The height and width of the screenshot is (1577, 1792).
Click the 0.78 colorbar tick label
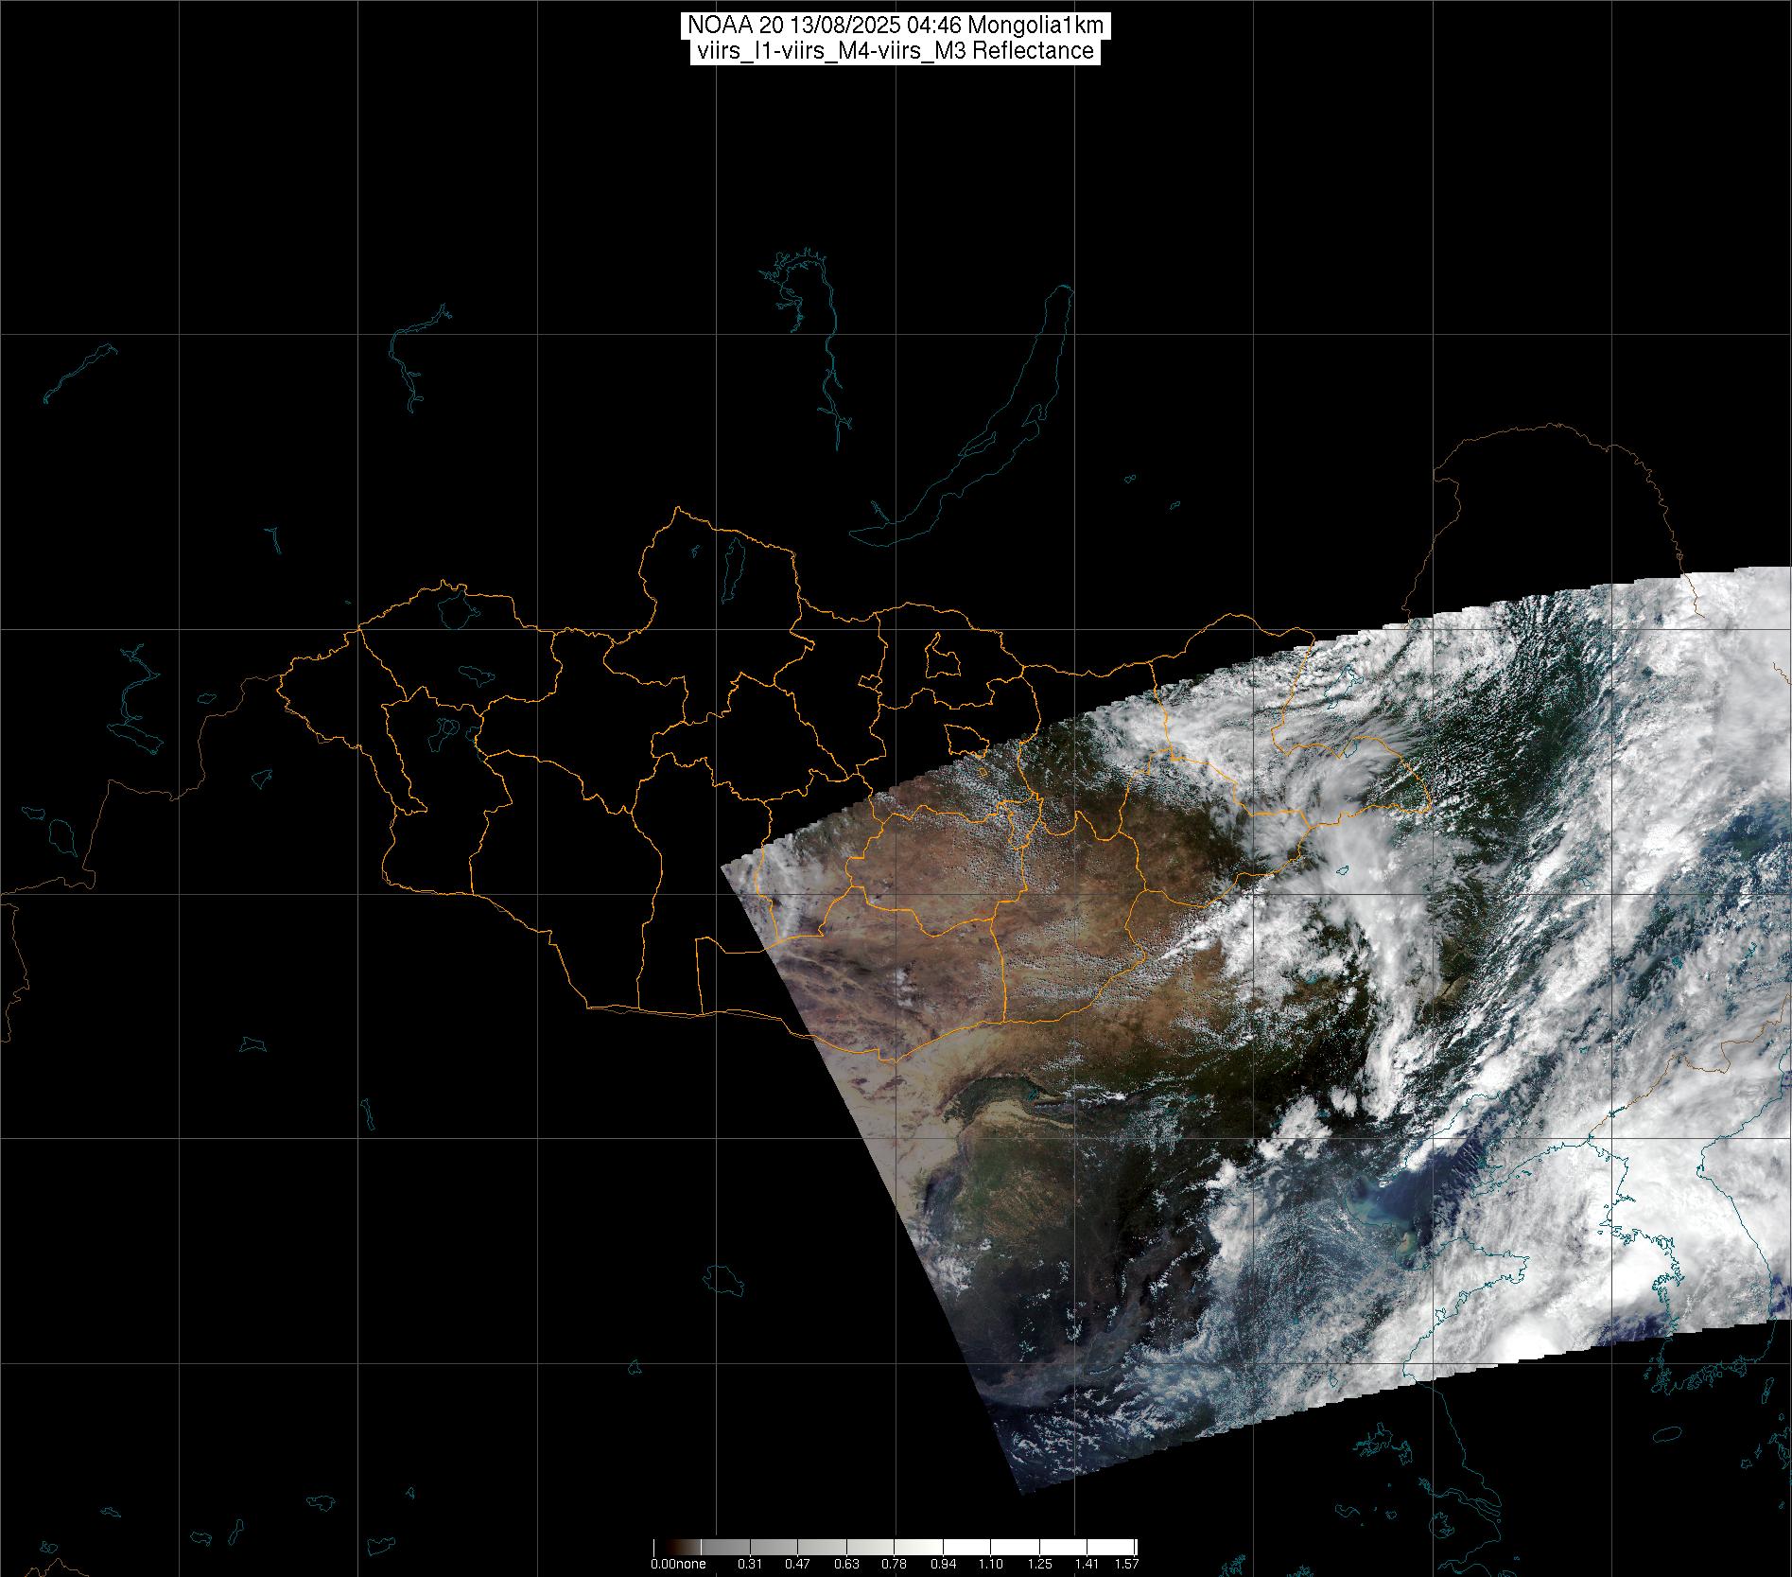pyautogui.click(x=894, y=1564)
